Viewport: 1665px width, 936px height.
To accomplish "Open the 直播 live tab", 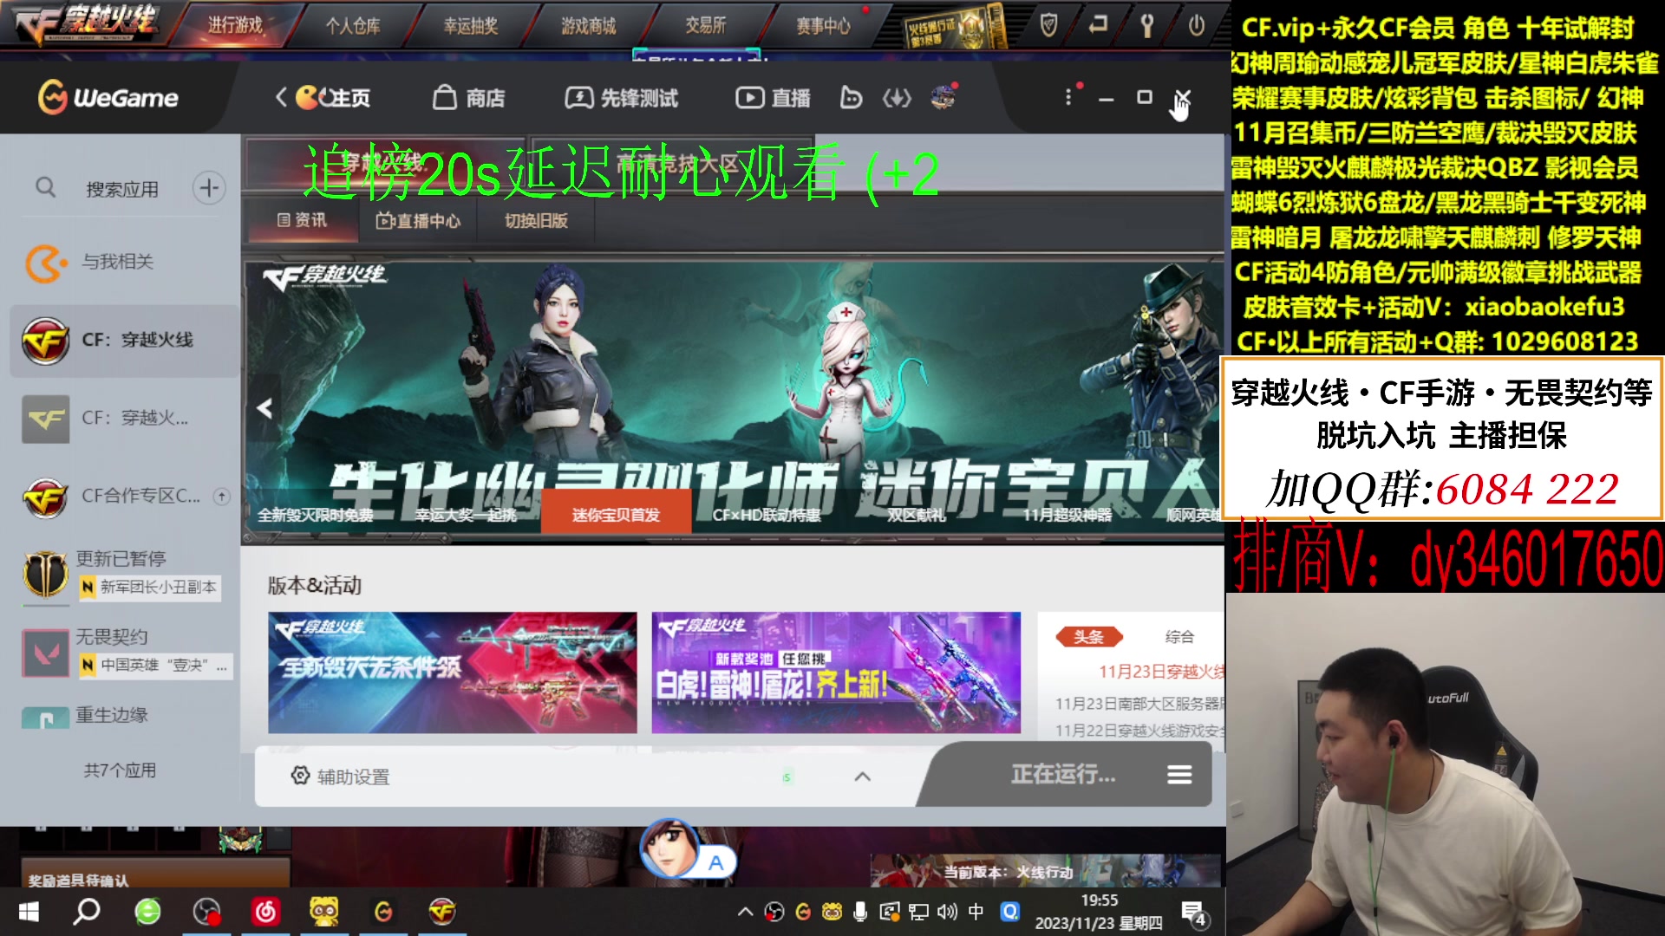I will point(773,98).
